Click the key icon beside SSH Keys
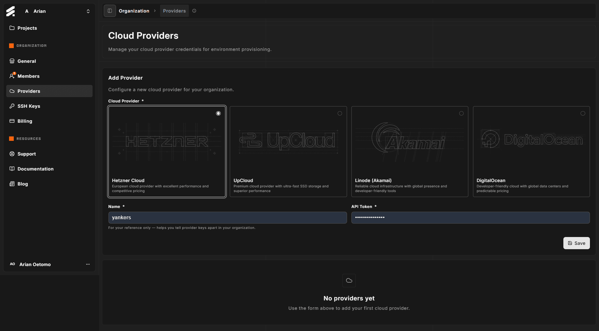 click(12, 106)
